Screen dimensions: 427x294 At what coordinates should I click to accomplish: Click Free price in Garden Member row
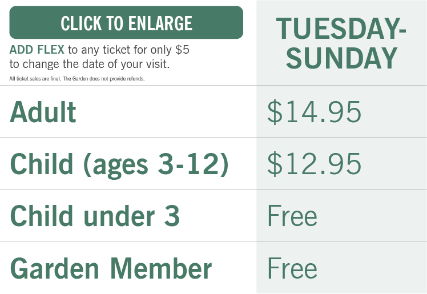[292, 268]
